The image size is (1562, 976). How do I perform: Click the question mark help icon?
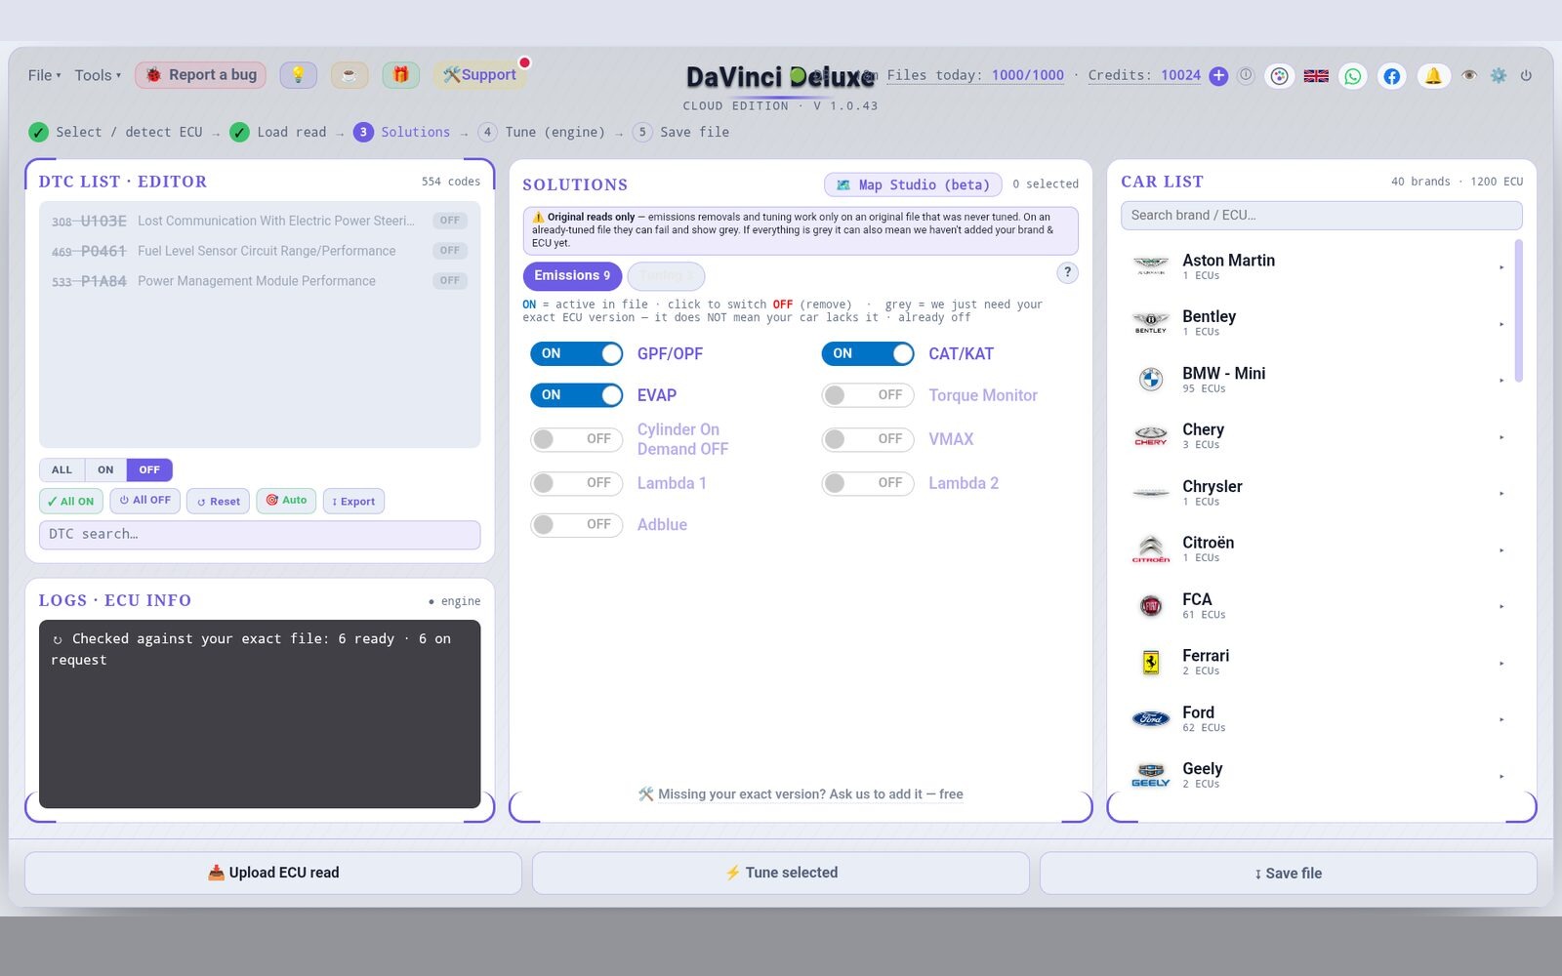point(1068,272)
